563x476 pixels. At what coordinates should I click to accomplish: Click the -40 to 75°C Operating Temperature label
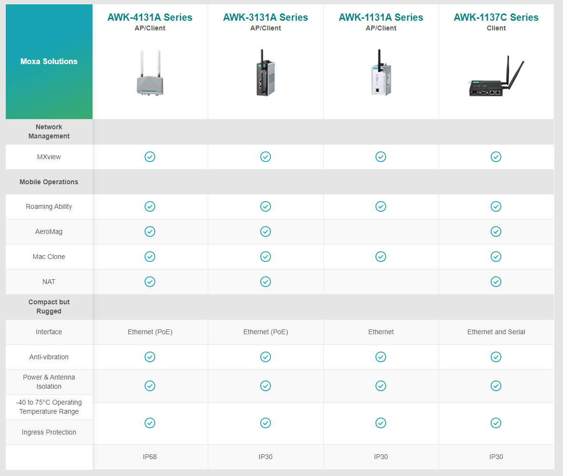click(x=49, y=407)
